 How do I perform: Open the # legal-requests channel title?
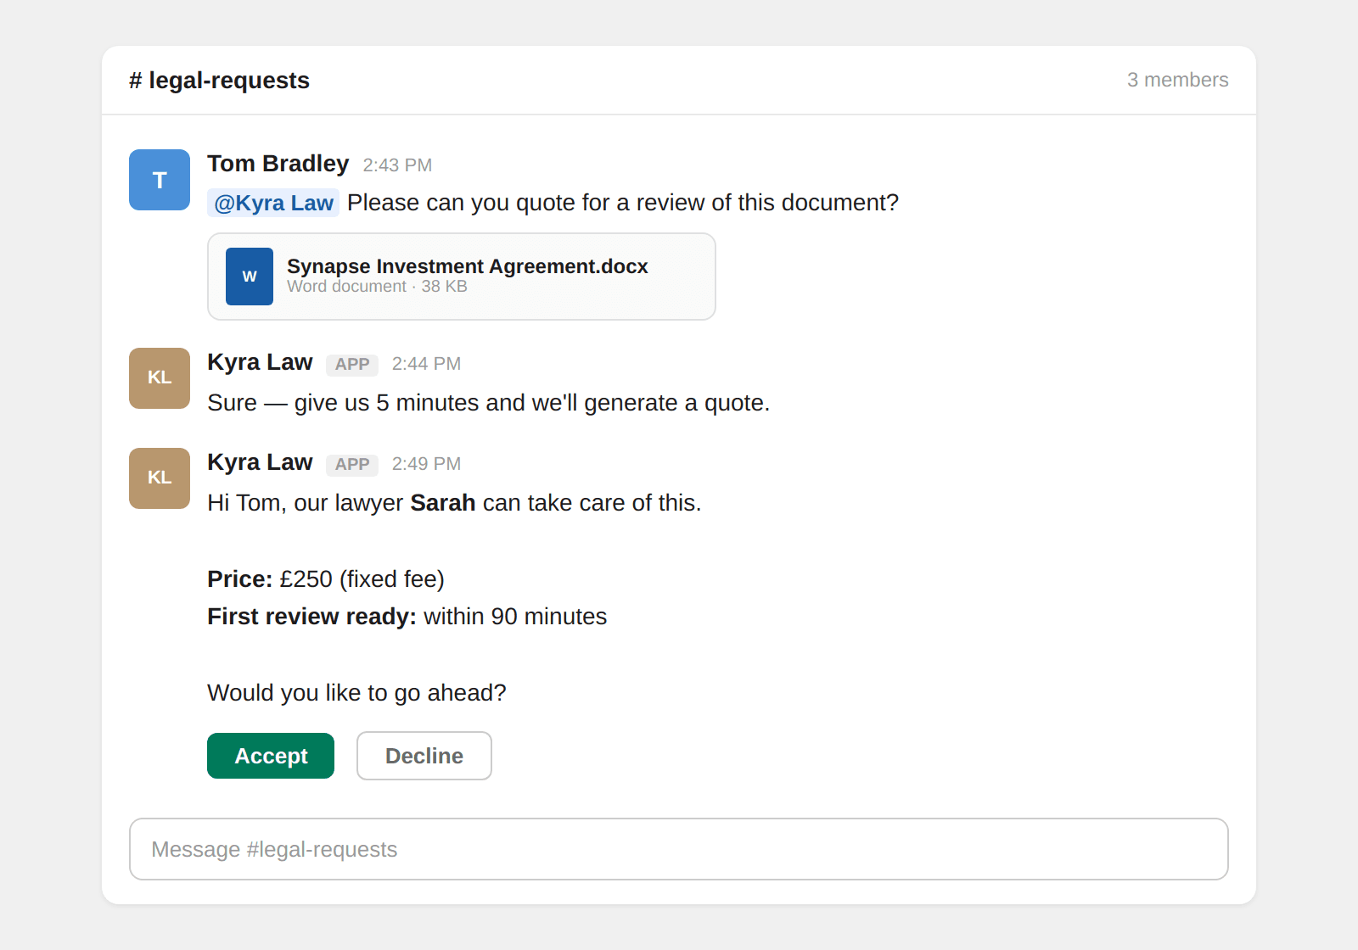(x=219, y=81)
